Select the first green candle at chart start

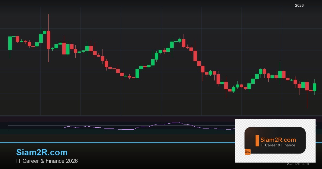click(x=10, y=43)
